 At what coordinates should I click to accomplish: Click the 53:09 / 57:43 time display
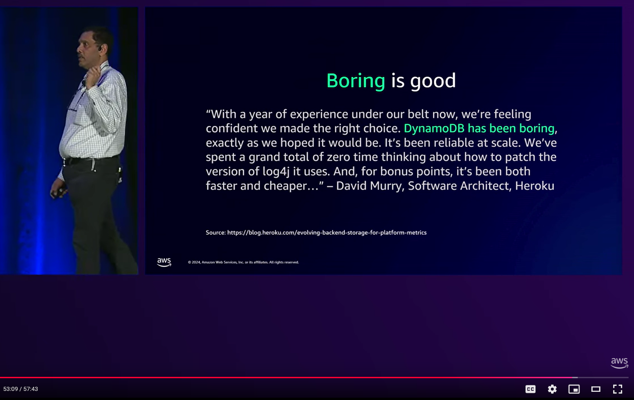21,389
